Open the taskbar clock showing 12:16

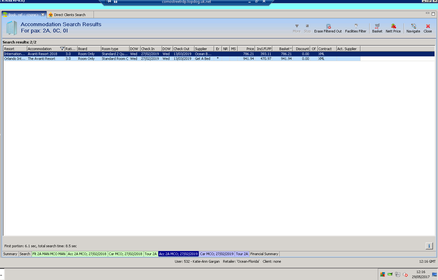(421, 274)
